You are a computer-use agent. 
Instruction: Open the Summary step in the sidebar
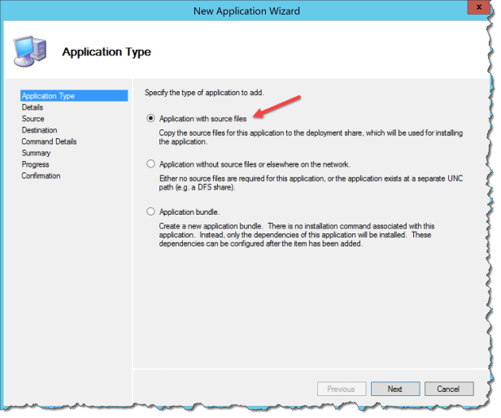click(x=37, y=153)
